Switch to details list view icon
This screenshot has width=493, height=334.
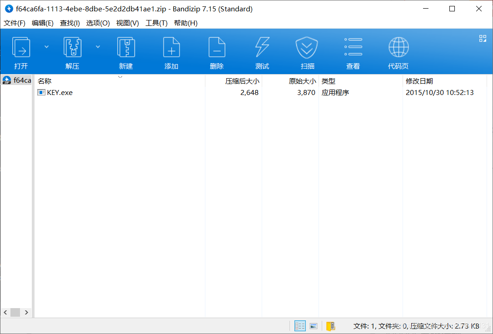tap(299, 326)
